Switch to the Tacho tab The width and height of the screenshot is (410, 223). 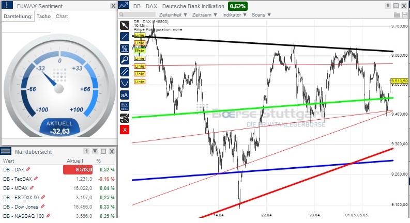43,16
